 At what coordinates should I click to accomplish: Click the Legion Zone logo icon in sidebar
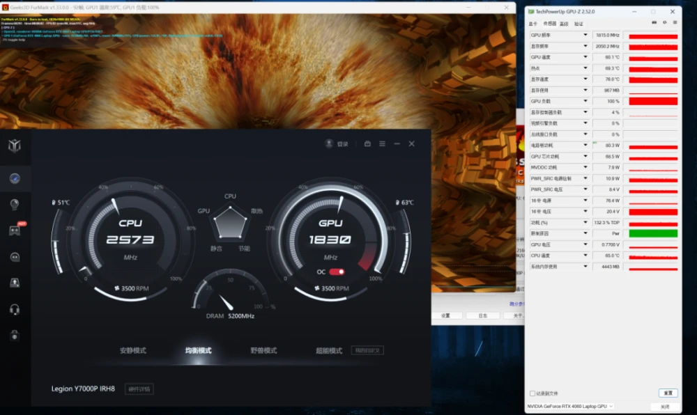point(14,145)
